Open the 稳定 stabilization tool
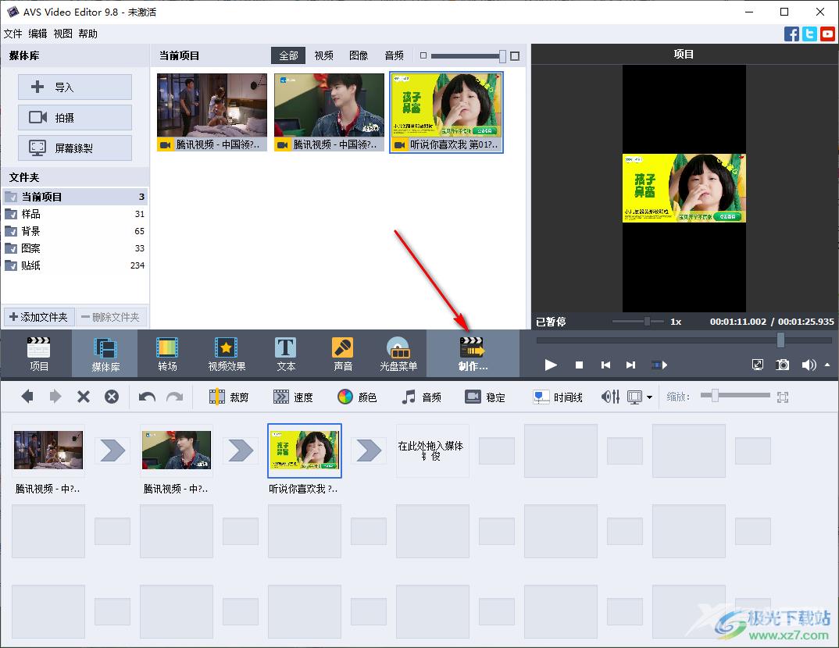 click(485, 397)
